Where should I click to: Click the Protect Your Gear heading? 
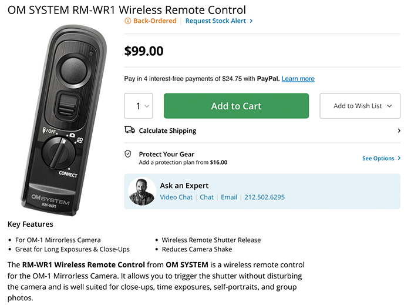pyautogui.click(x=166, y=155)
